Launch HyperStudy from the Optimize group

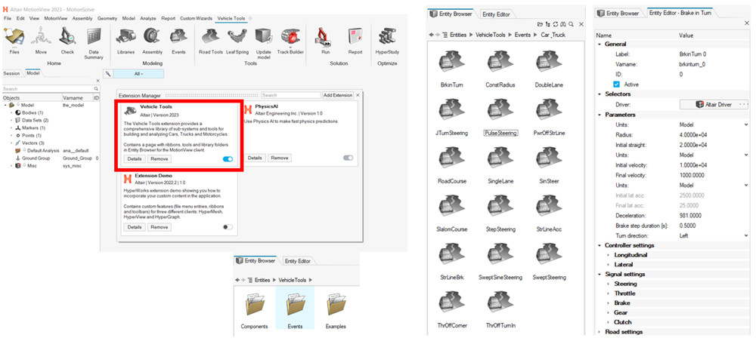click(386, 38)
